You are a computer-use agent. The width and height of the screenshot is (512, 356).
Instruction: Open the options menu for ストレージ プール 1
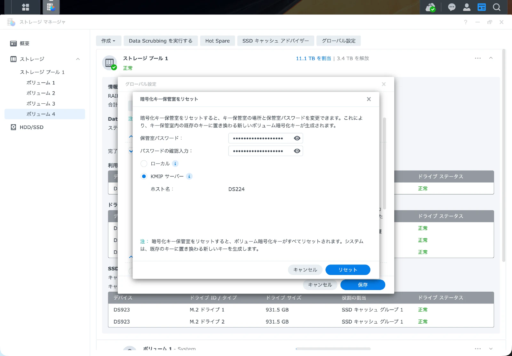478,58
